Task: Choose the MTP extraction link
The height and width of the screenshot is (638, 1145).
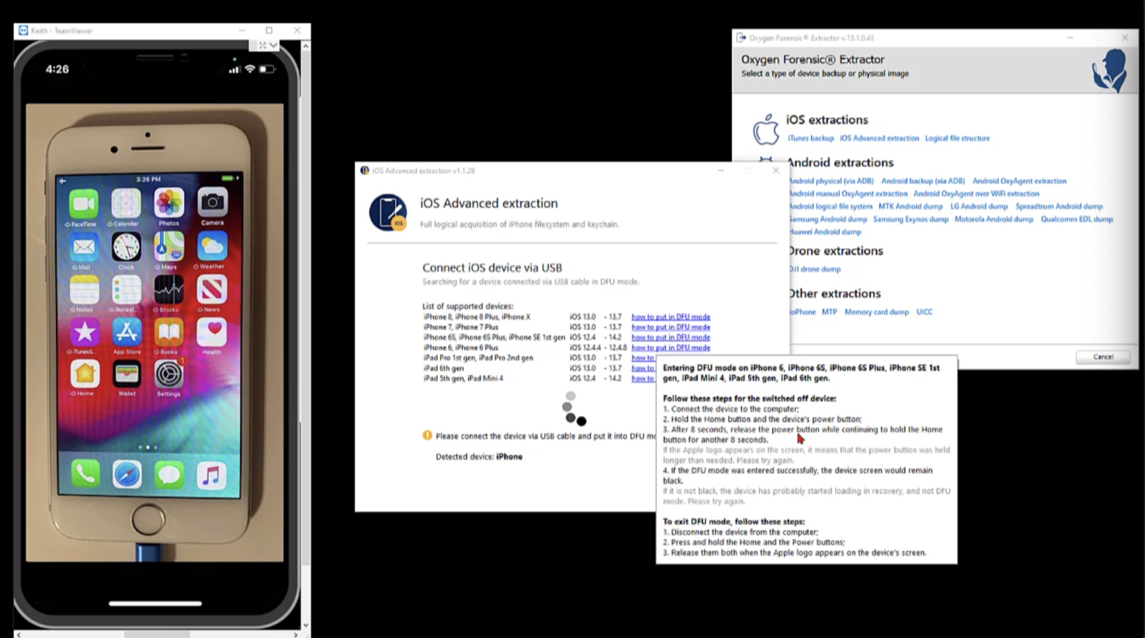Action: pyautogui.click(x=830, y=312)
